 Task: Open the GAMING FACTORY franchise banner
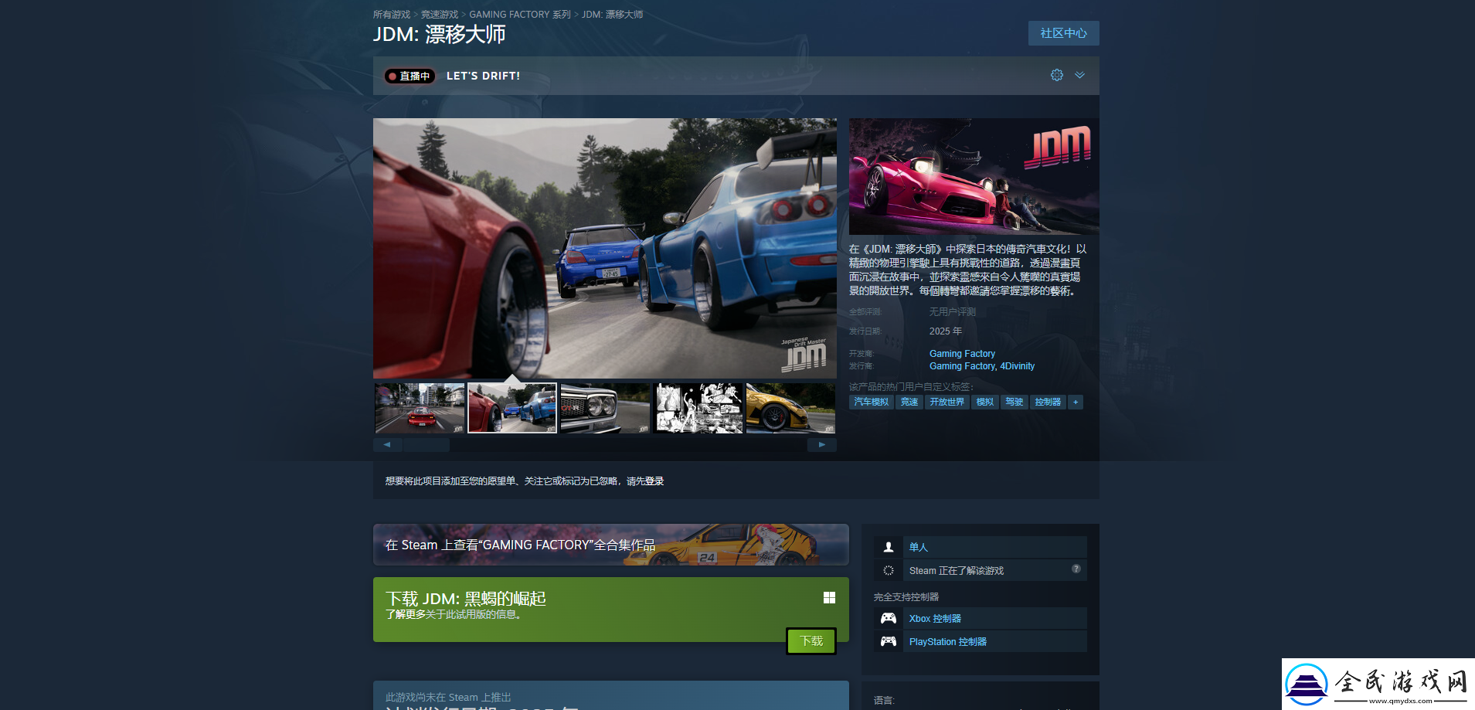[x=610, y=545]
